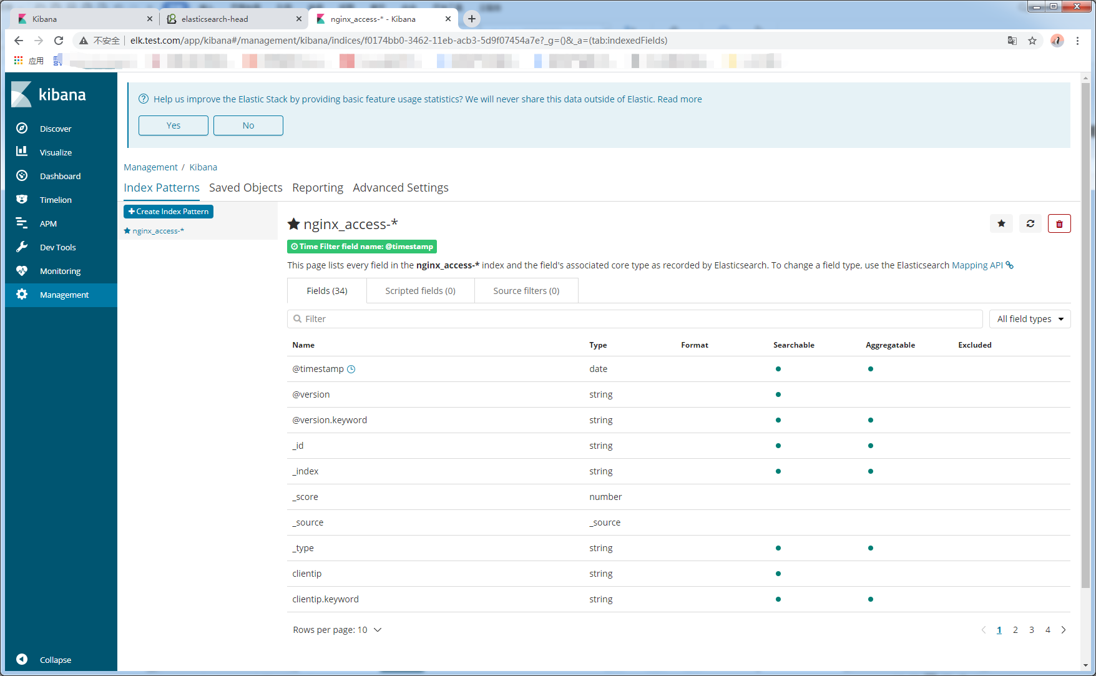Select the Fields (34) tab
This screenshot has width=1096, height=676.
[x=327, y=291]
